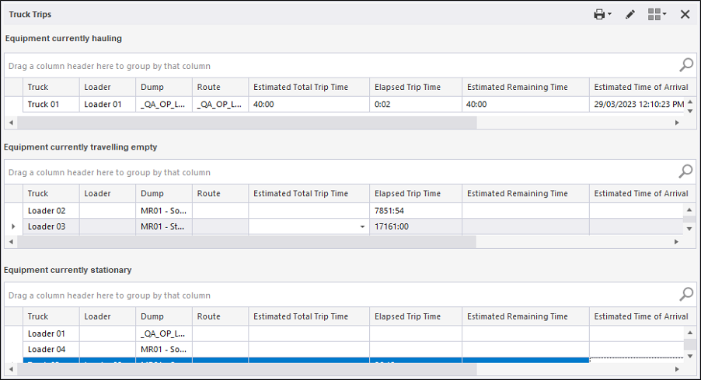Open the print options dropdown icon
Image resolution: width=701 pixels, height=380 pixels.
coord(602,14)
